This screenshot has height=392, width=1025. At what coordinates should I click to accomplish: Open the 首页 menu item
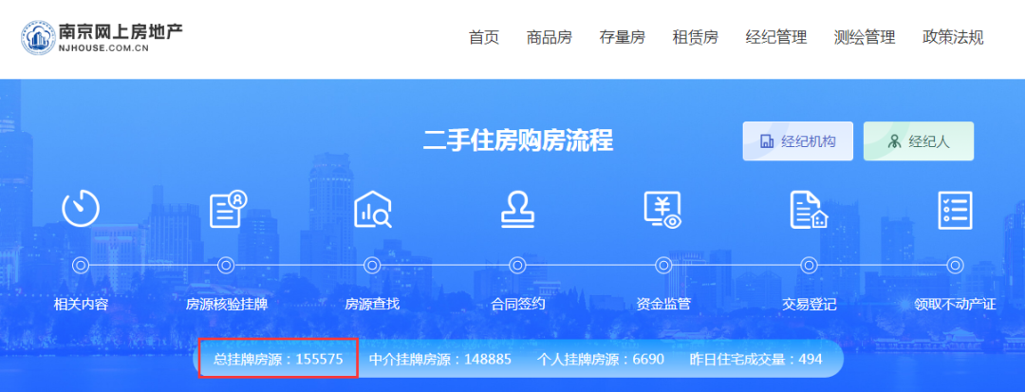pyautogui.click(x=484, y=37)
